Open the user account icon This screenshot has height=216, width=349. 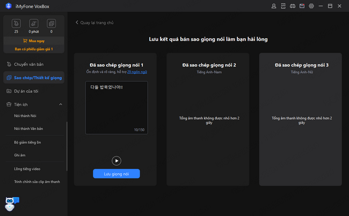(274, 6)
